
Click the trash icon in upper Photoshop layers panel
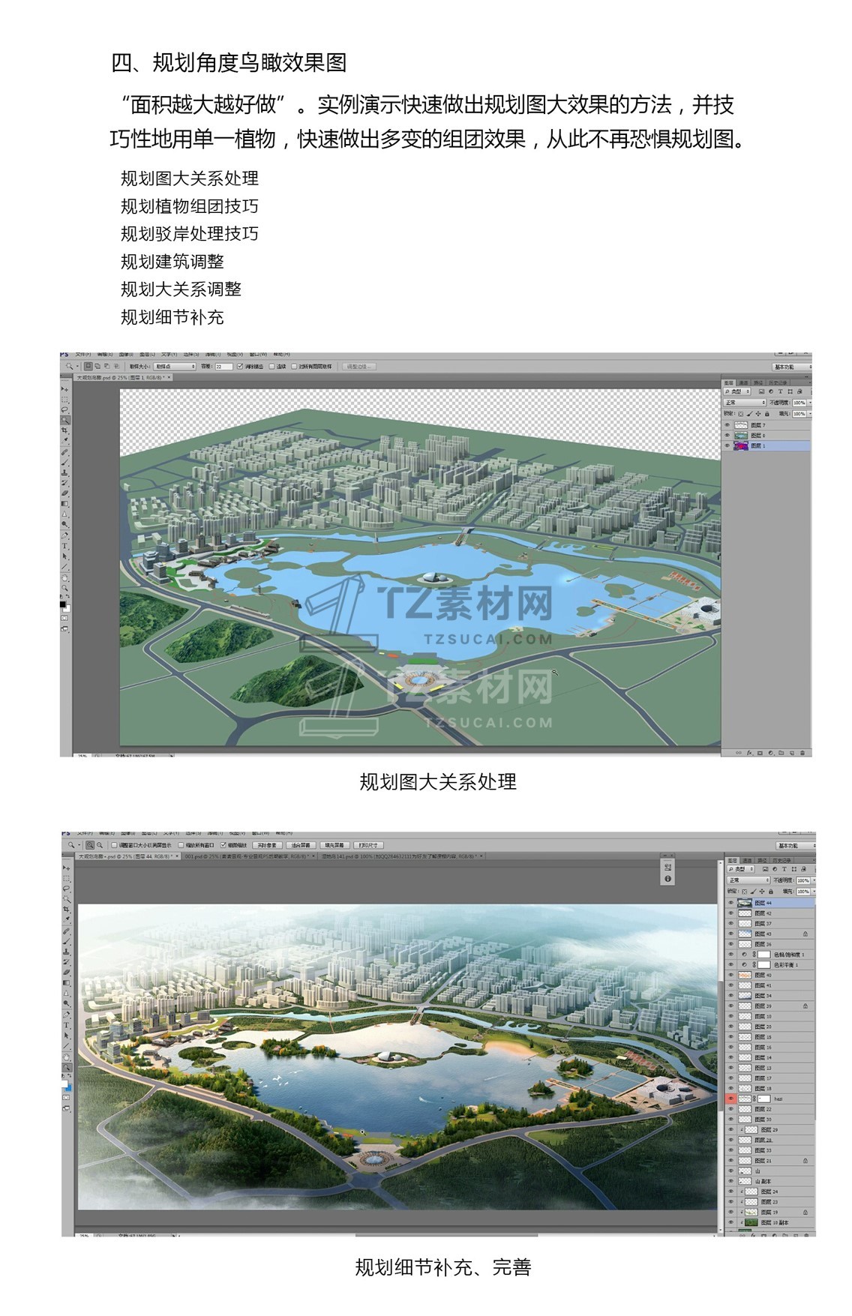(x=802, y=753)
